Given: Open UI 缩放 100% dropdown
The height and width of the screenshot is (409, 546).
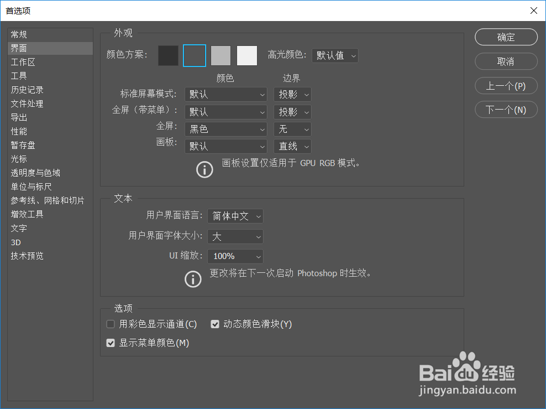Looking at the screenshot, I should 235,257.
